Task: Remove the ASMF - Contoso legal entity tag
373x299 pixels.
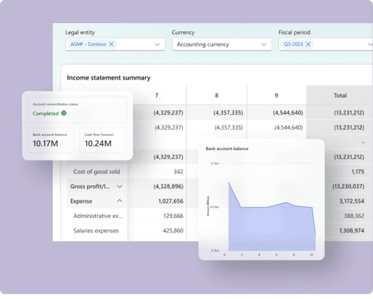Action: coord(111,44)
